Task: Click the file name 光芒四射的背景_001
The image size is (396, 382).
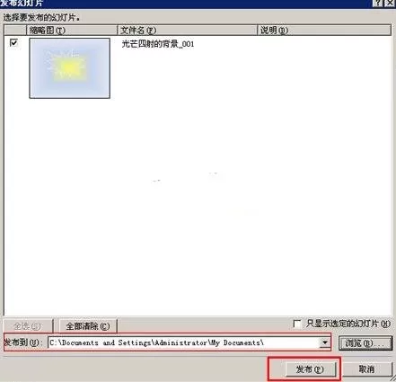Action: 158,44
